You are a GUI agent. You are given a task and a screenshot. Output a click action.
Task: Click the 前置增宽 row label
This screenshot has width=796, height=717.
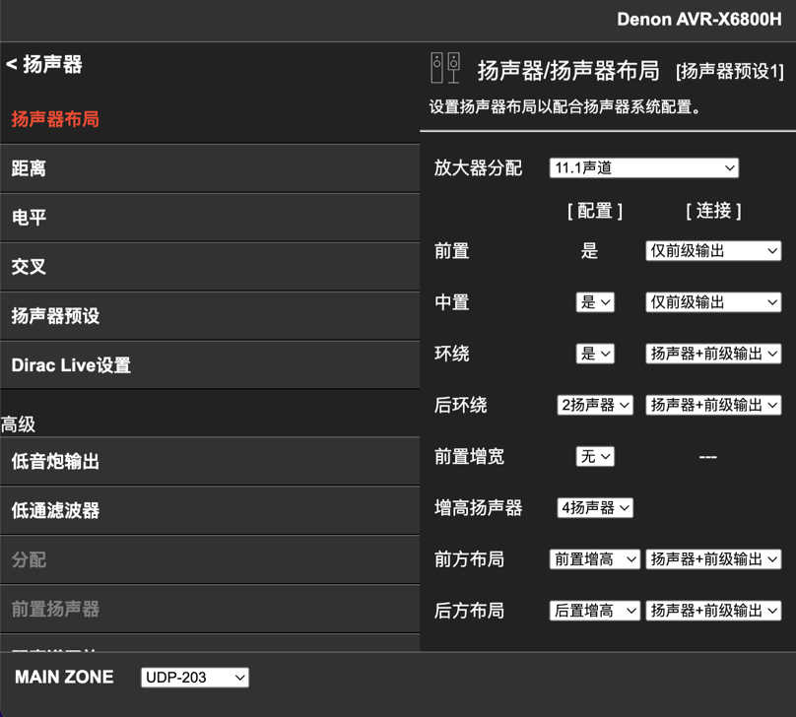point(469,457)
